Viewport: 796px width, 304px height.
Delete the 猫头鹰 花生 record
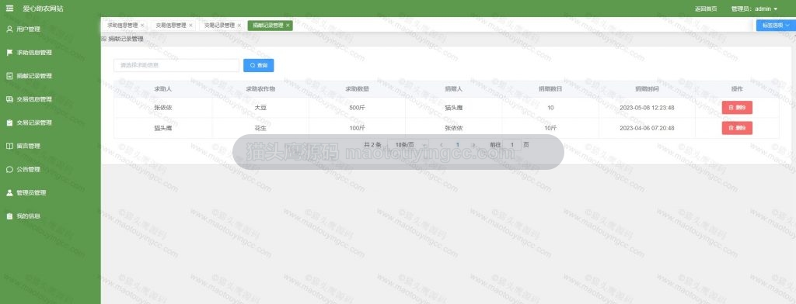tap(737, 128)
